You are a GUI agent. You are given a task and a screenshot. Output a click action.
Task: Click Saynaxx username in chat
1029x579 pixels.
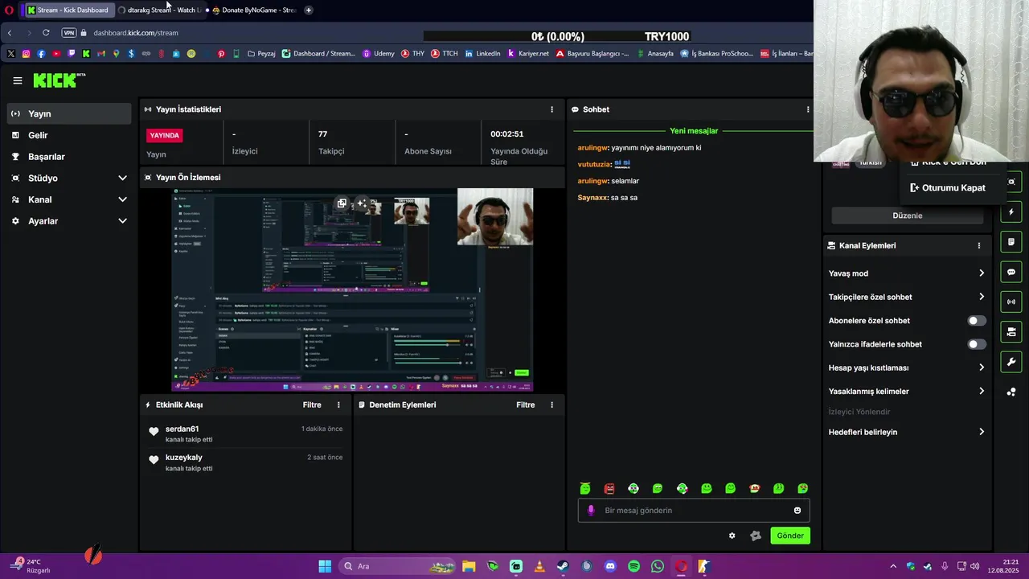pos(593,197)
